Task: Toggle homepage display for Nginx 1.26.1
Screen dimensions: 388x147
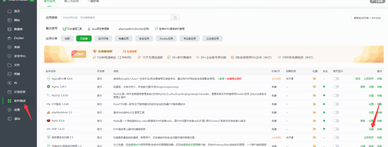Action: point(336,87)
